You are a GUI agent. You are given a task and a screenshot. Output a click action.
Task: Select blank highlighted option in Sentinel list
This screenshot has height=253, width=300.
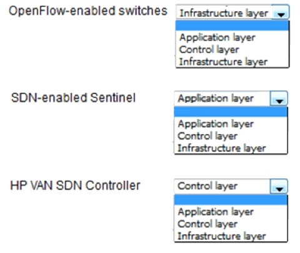(231, 112)
